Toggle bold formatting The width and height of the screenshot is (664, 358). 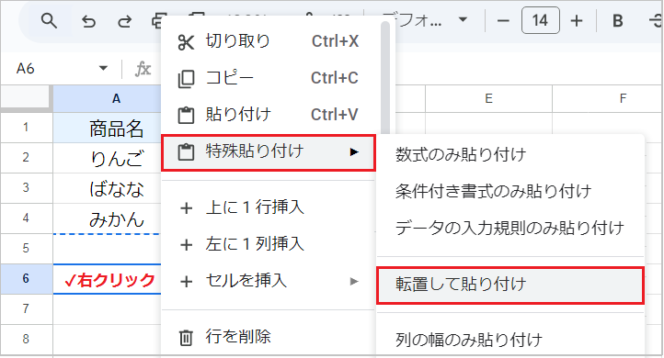point(618,21)
